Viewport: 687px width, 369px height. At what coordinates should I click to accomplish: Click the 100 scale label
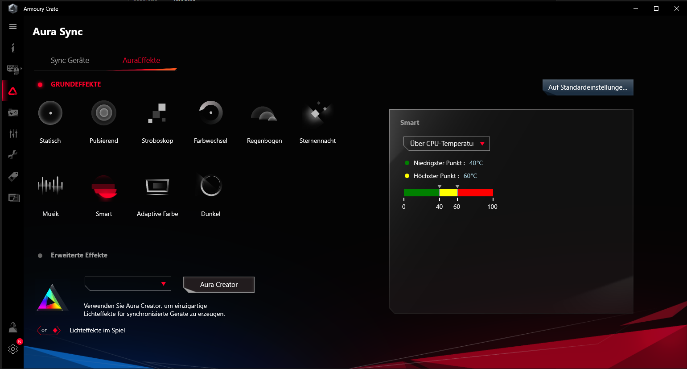coord(492,207)
